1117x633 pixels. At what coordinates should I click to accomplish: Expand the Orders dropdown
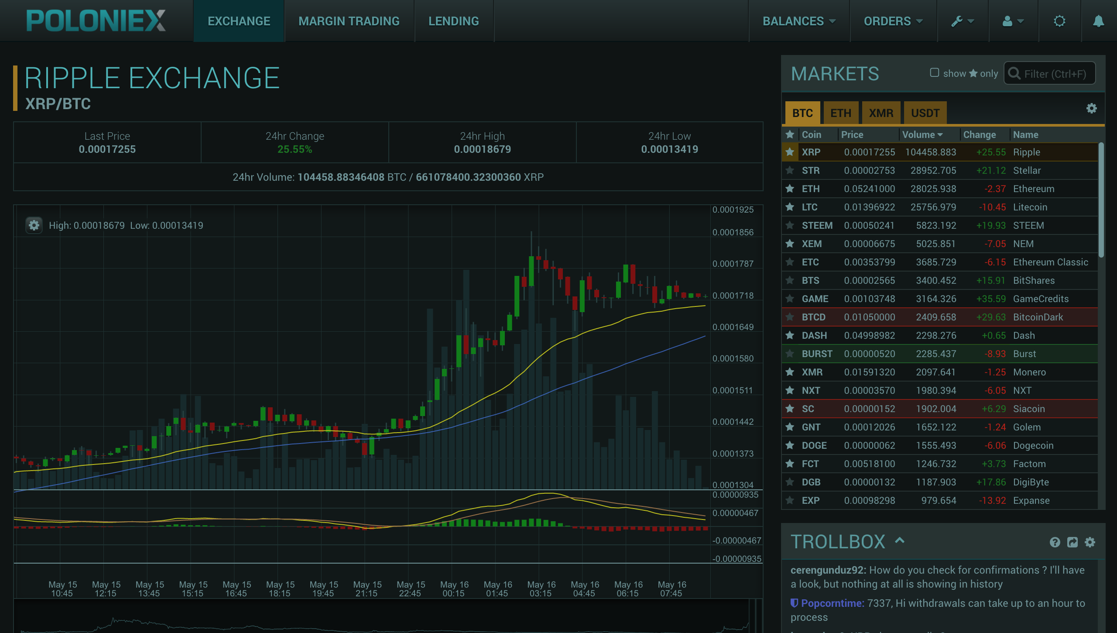[x=893, y=21]
